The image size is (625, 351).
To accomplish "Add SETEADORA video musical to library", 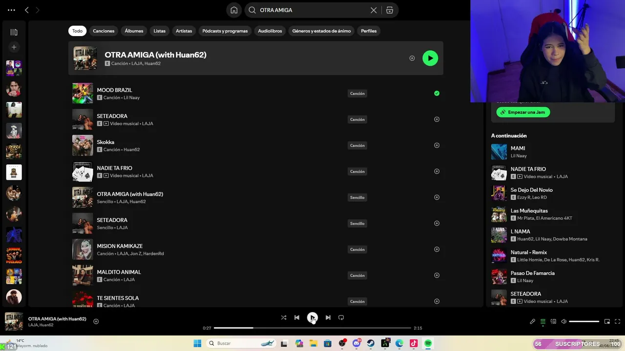I will (437, 119).
